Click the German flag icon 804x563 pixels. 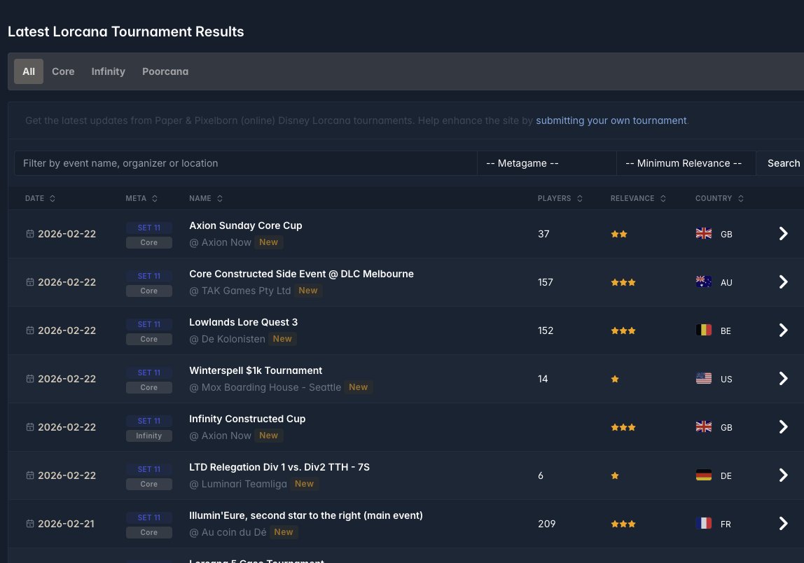[x=703, y=475]
